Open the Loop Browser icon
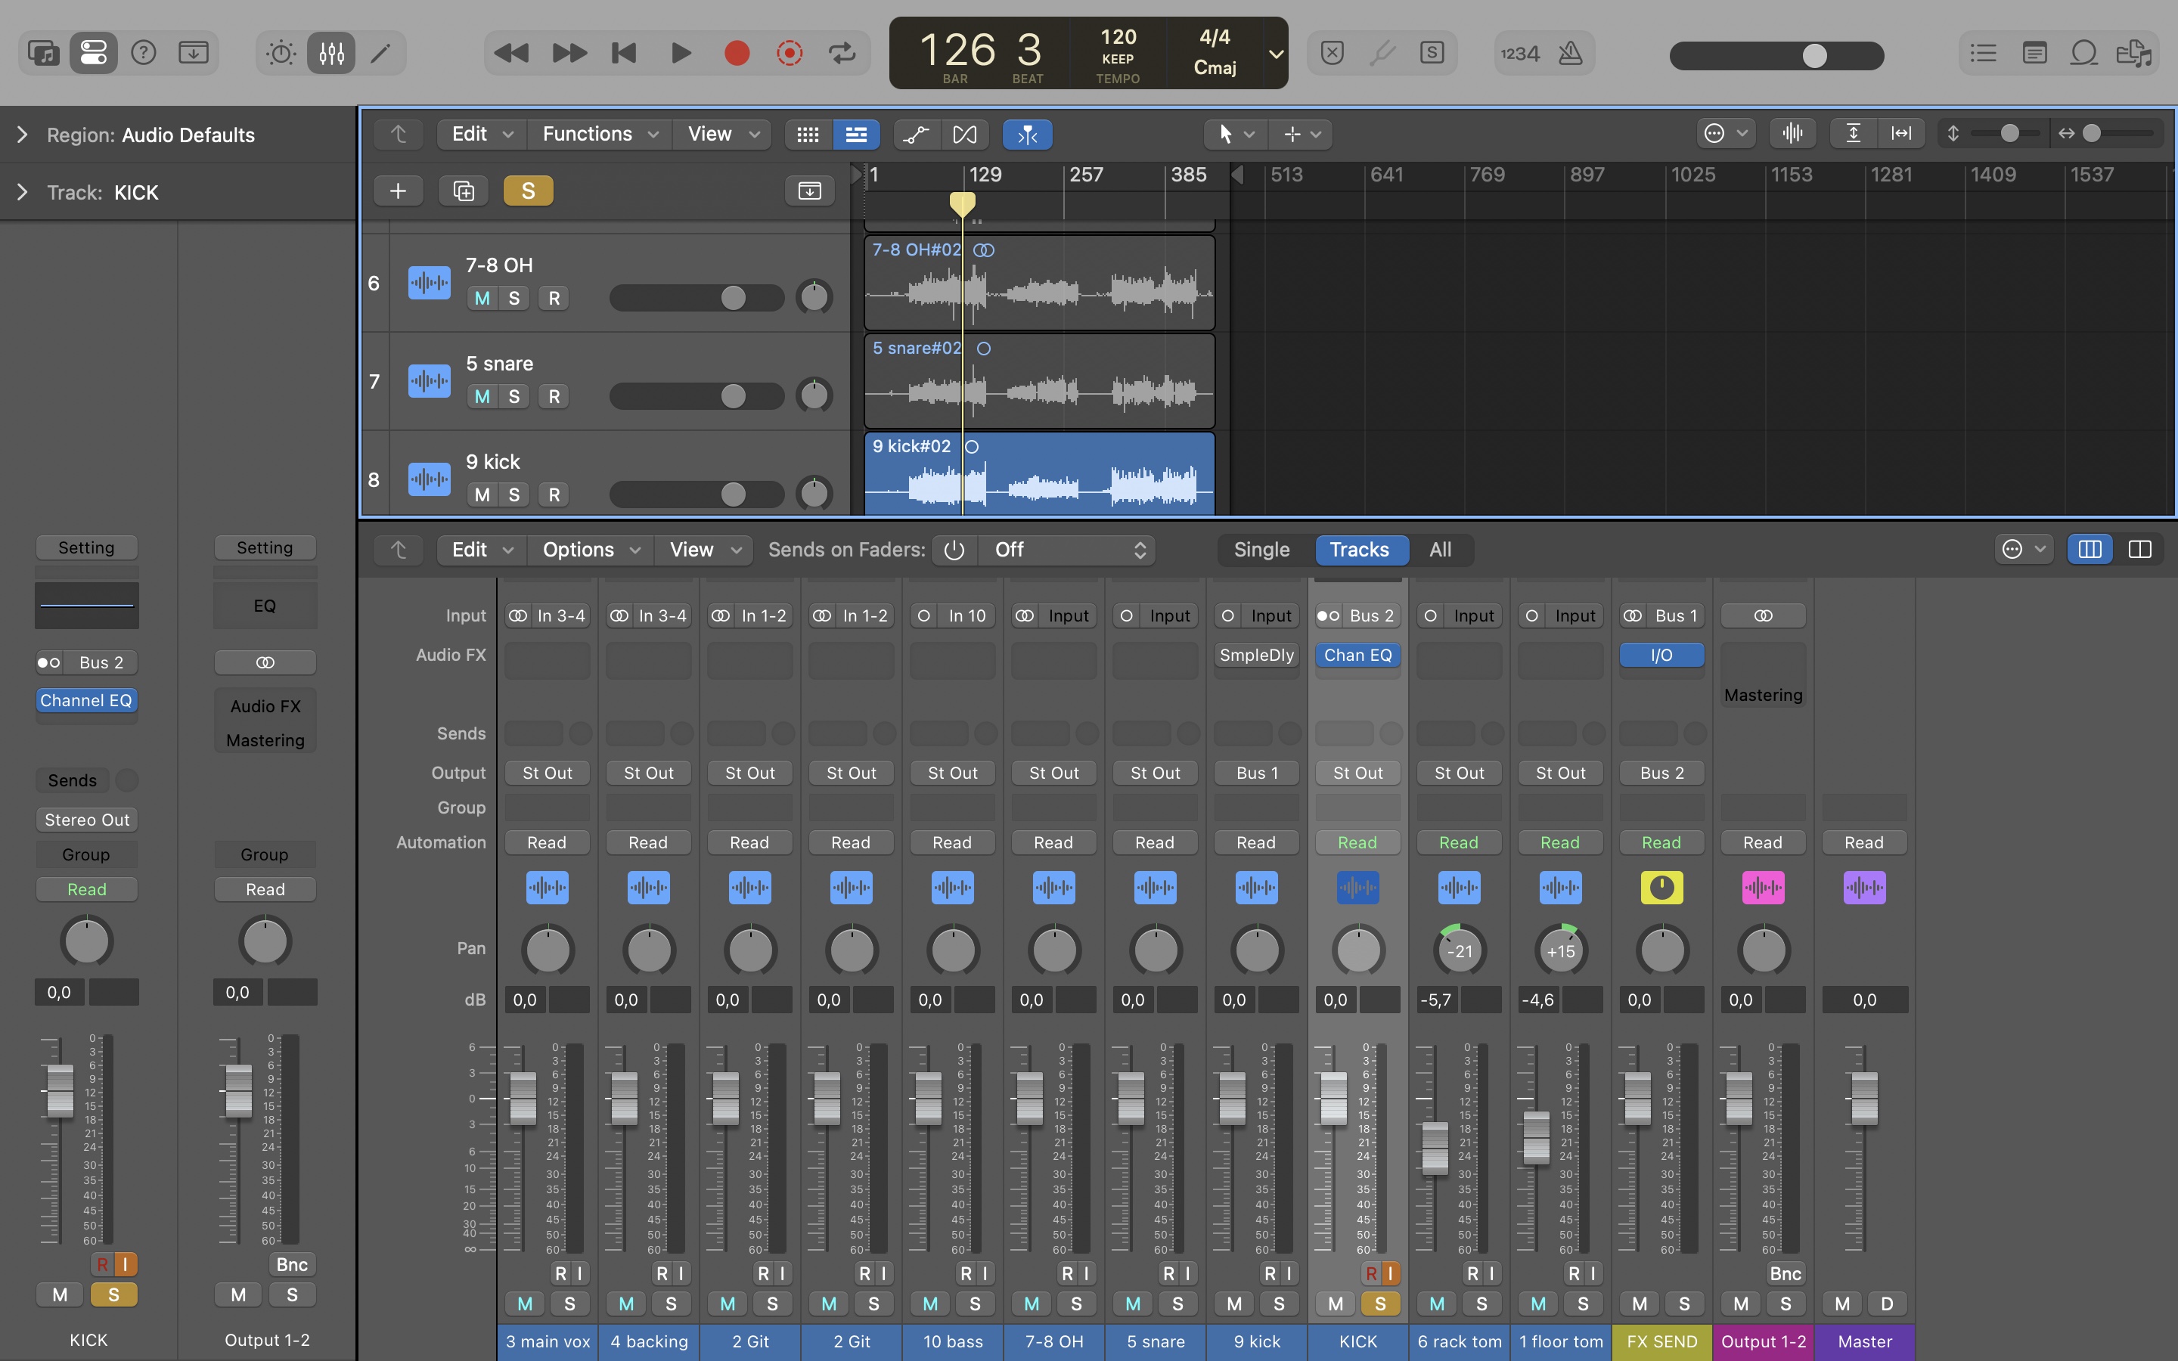2178x1361 pixels. (2083, 53)
